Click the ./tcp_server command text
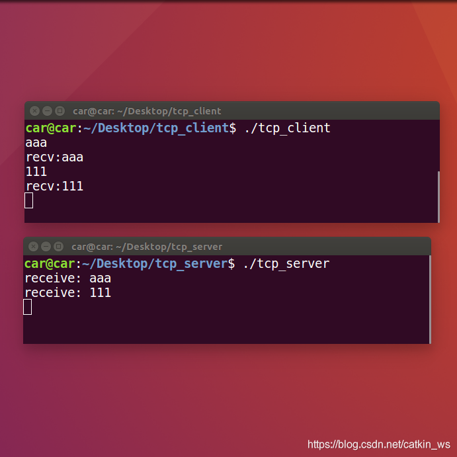457x457 pixels. pos(286,264)
